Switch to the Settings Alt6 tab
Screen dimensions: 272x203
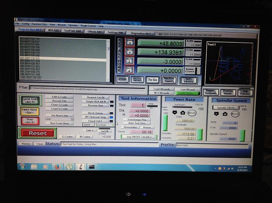(115, 33)
